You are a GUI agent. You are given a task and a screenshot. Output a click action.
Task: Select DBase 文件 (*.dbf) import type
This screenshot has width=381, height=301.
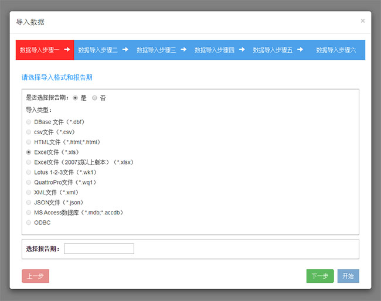click(x=29, y=122)
